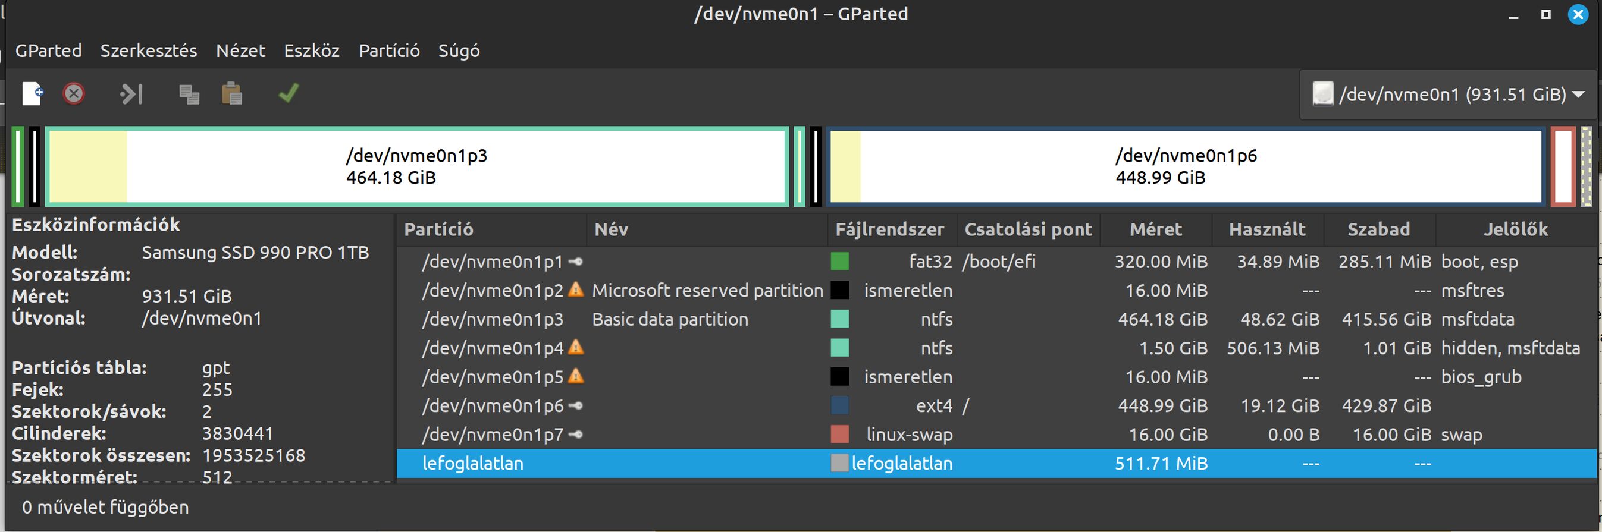This screenshot has width=1602, height=532.
Task: Click the New partition toolbar icon
Action: pos(32,94)
